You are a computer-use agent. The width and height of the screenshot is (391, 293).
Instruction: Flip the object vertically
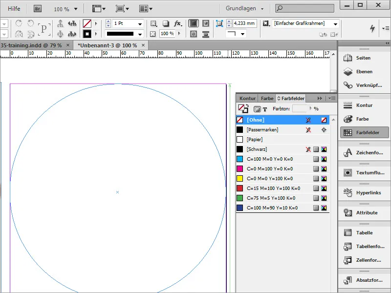pyautogui.click(x=31, y=34)
